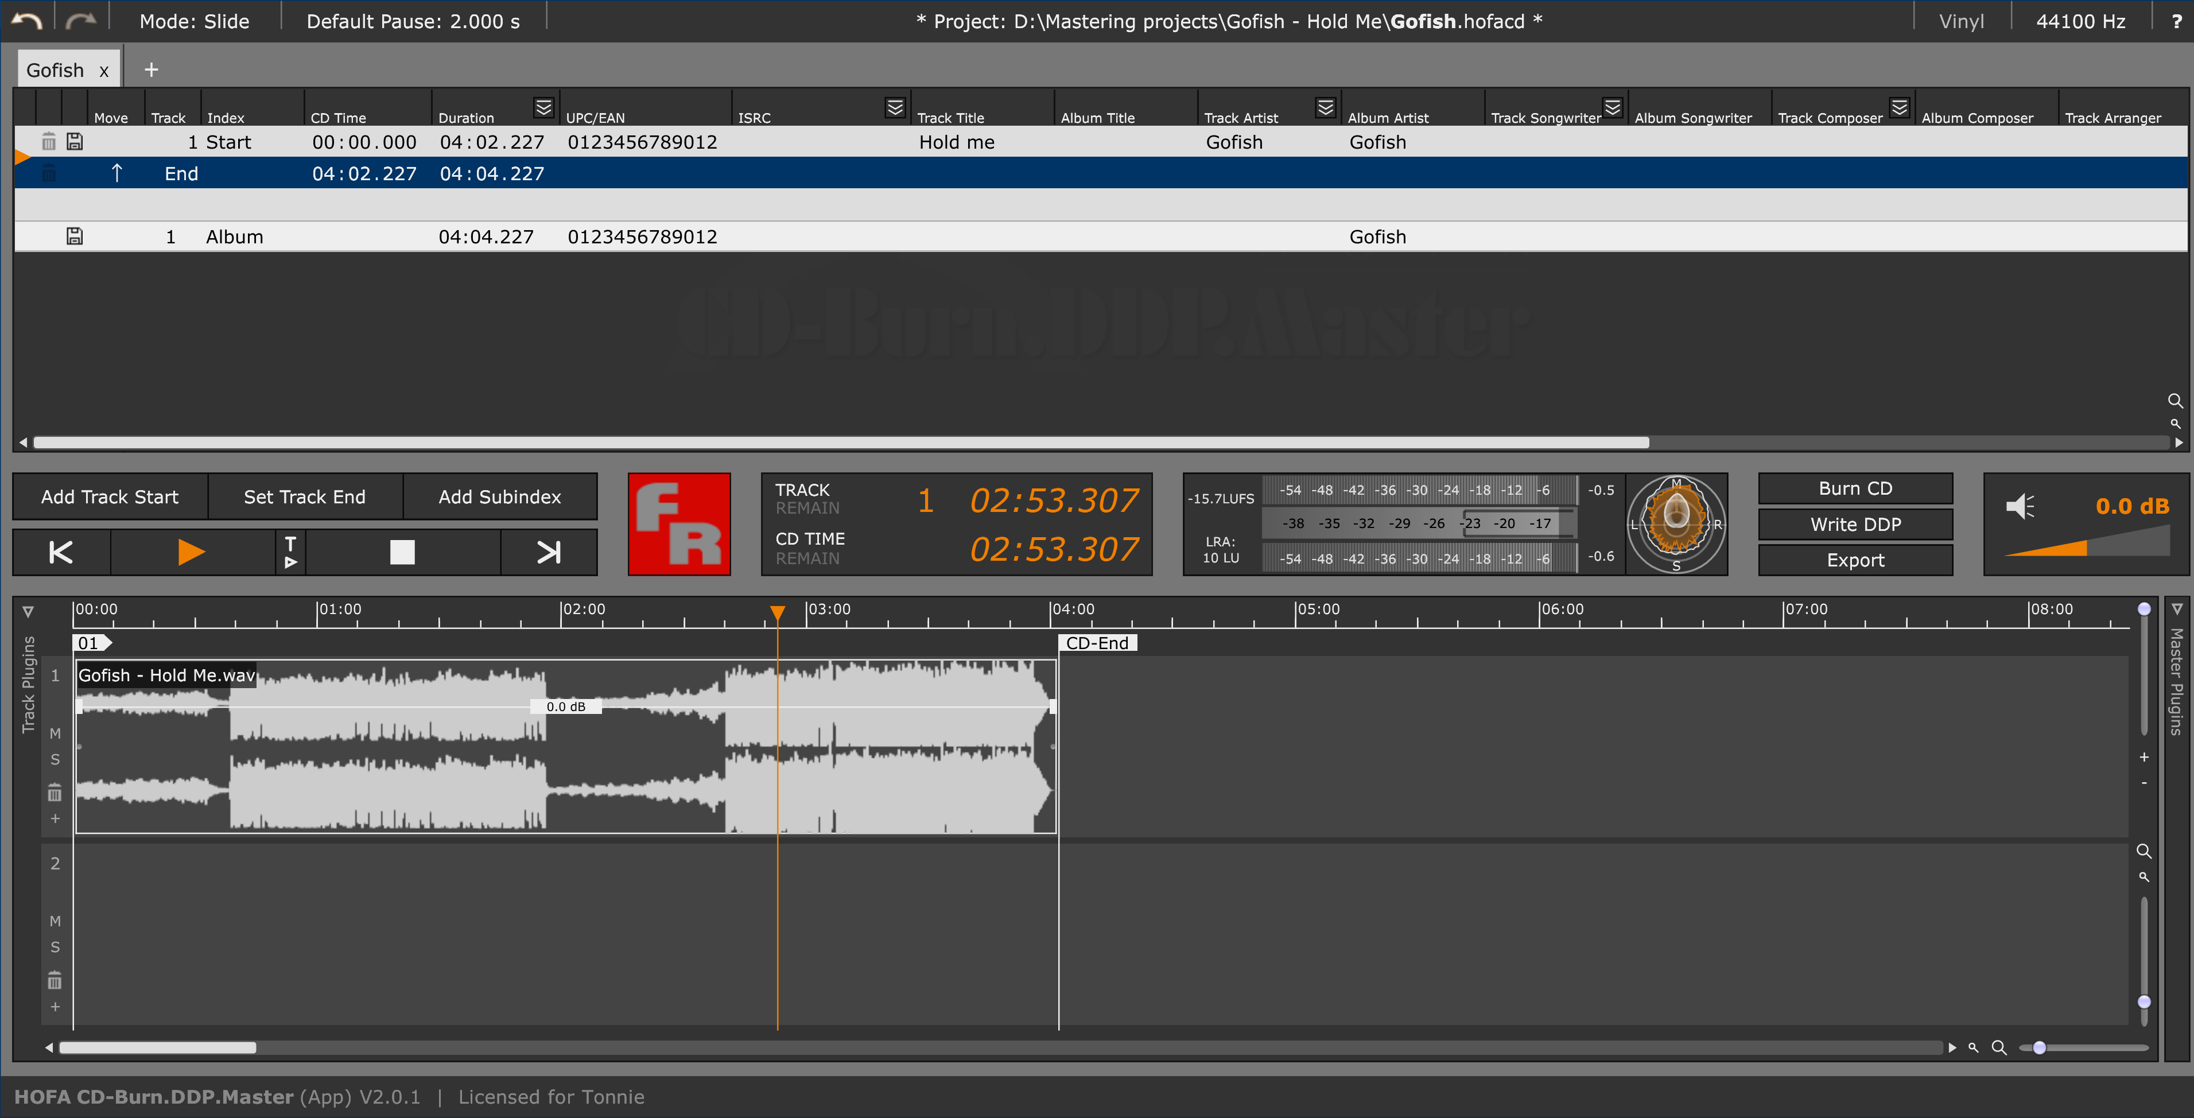Click vertical zoom-out small magnifier beside lane 2

click(2143, 877)
